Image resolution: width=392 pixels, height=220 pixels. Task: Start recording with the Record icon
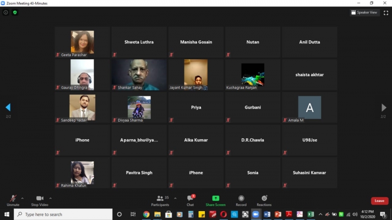click(241, 199)
